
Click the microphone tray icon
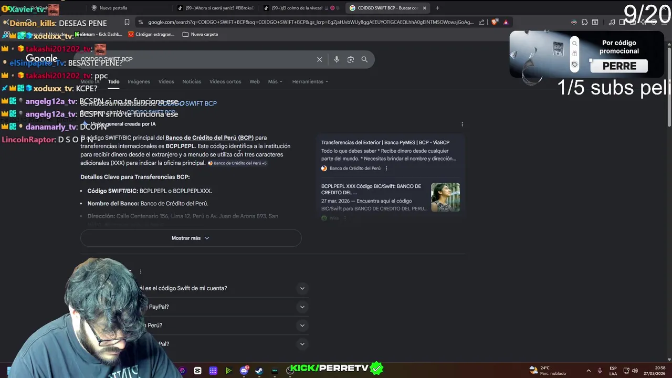[600, 371]
